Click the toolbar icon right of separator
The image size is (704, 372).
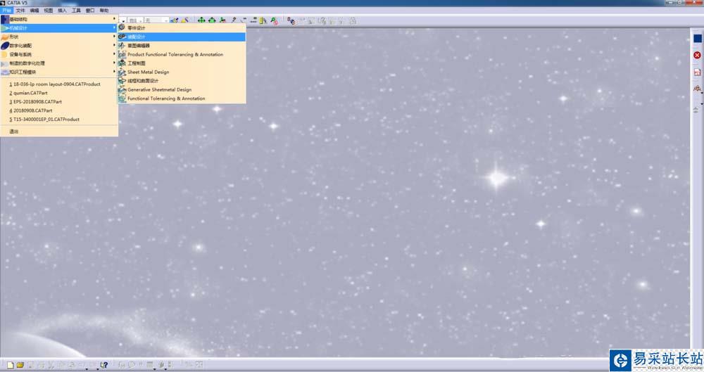click(291, 20)
